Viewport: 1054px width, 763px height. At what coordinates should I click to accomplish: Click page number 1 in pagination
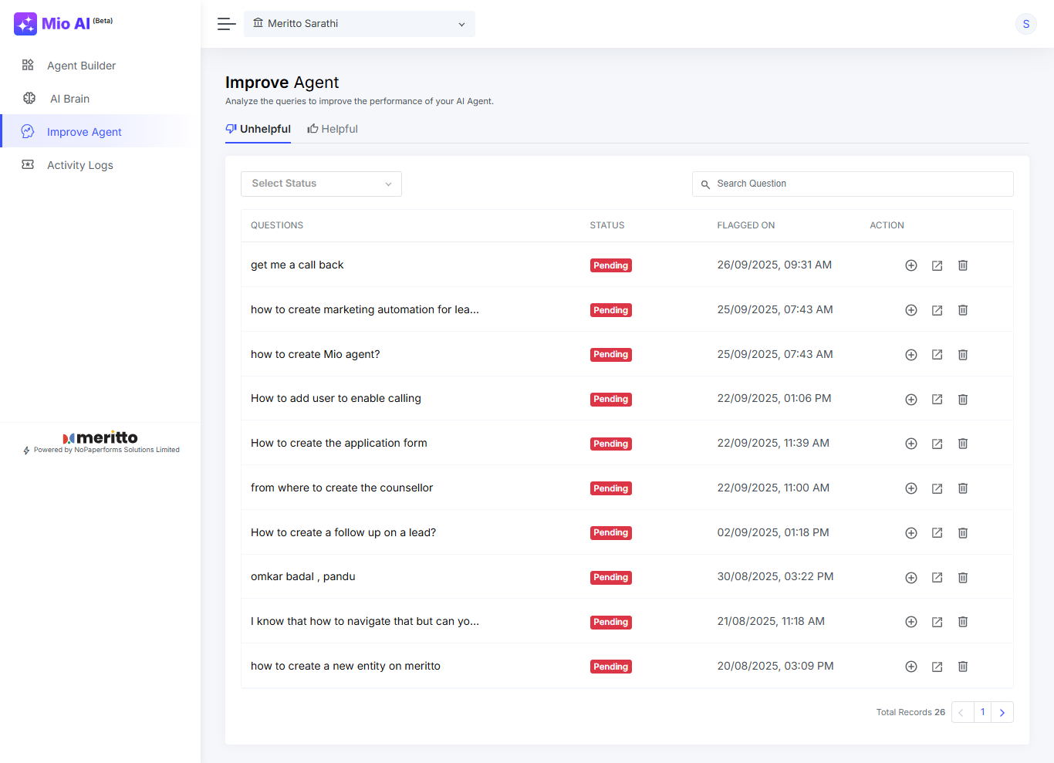pyautogui.click(x=982, y=712)
